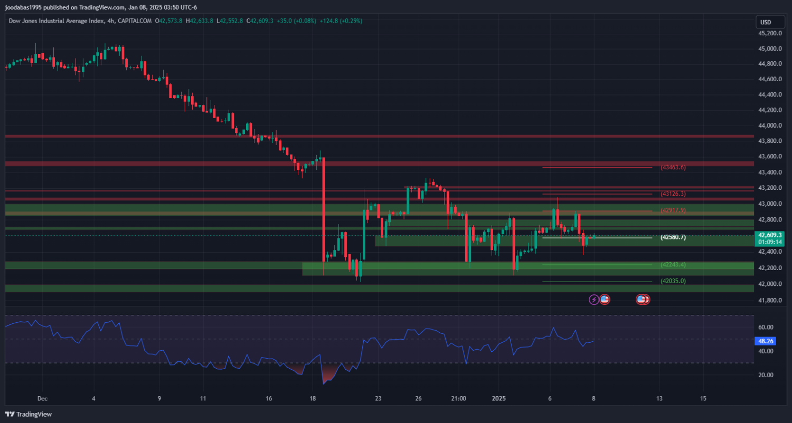Image resolution: width=792 pixels, height=423 pixels.
Task: Click 20.00 on the RSI scale
Action: (766, 375)
